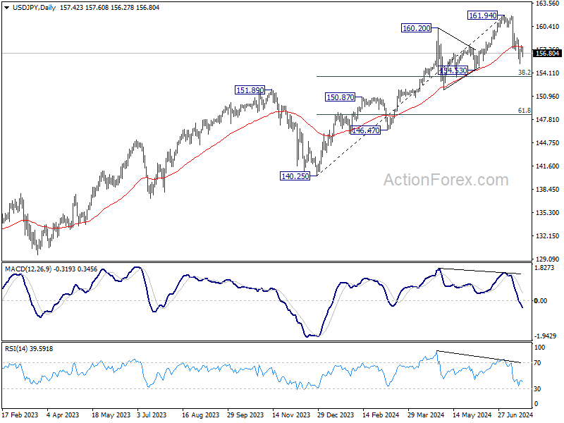
Task: Click the current price tag 156.804
Action: pyautogui.click(x=547, y=54)
